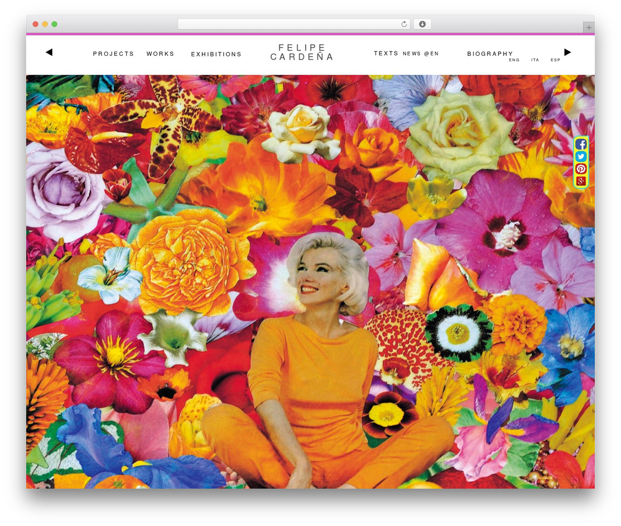Open the Google Plus share icon
The width and height of the screenshot is (621, 526).
581,181
